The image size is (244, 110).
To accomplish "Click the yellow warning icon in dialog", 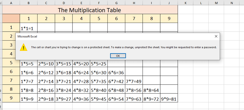I will pos(23,47).
